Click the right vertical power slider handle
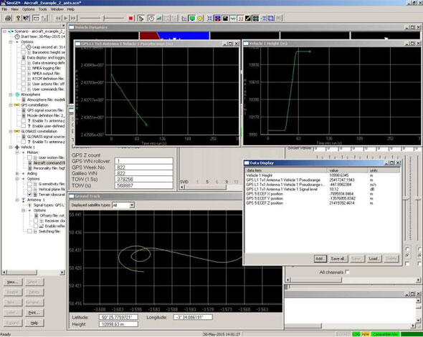Viewport: 423px width, 337px height. 418,199
